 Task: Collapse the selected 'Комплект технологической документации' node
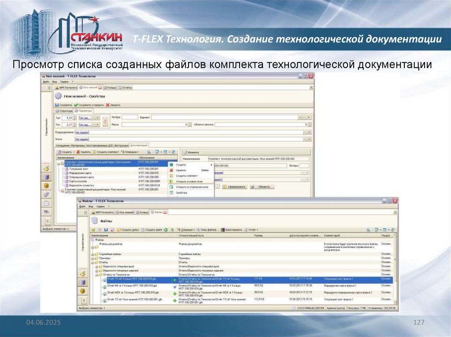[59, 163]
